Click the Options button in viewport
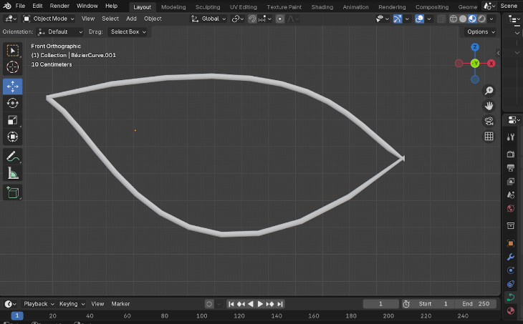The width and height of the screenshot is (523, 324). click(480, 31)
